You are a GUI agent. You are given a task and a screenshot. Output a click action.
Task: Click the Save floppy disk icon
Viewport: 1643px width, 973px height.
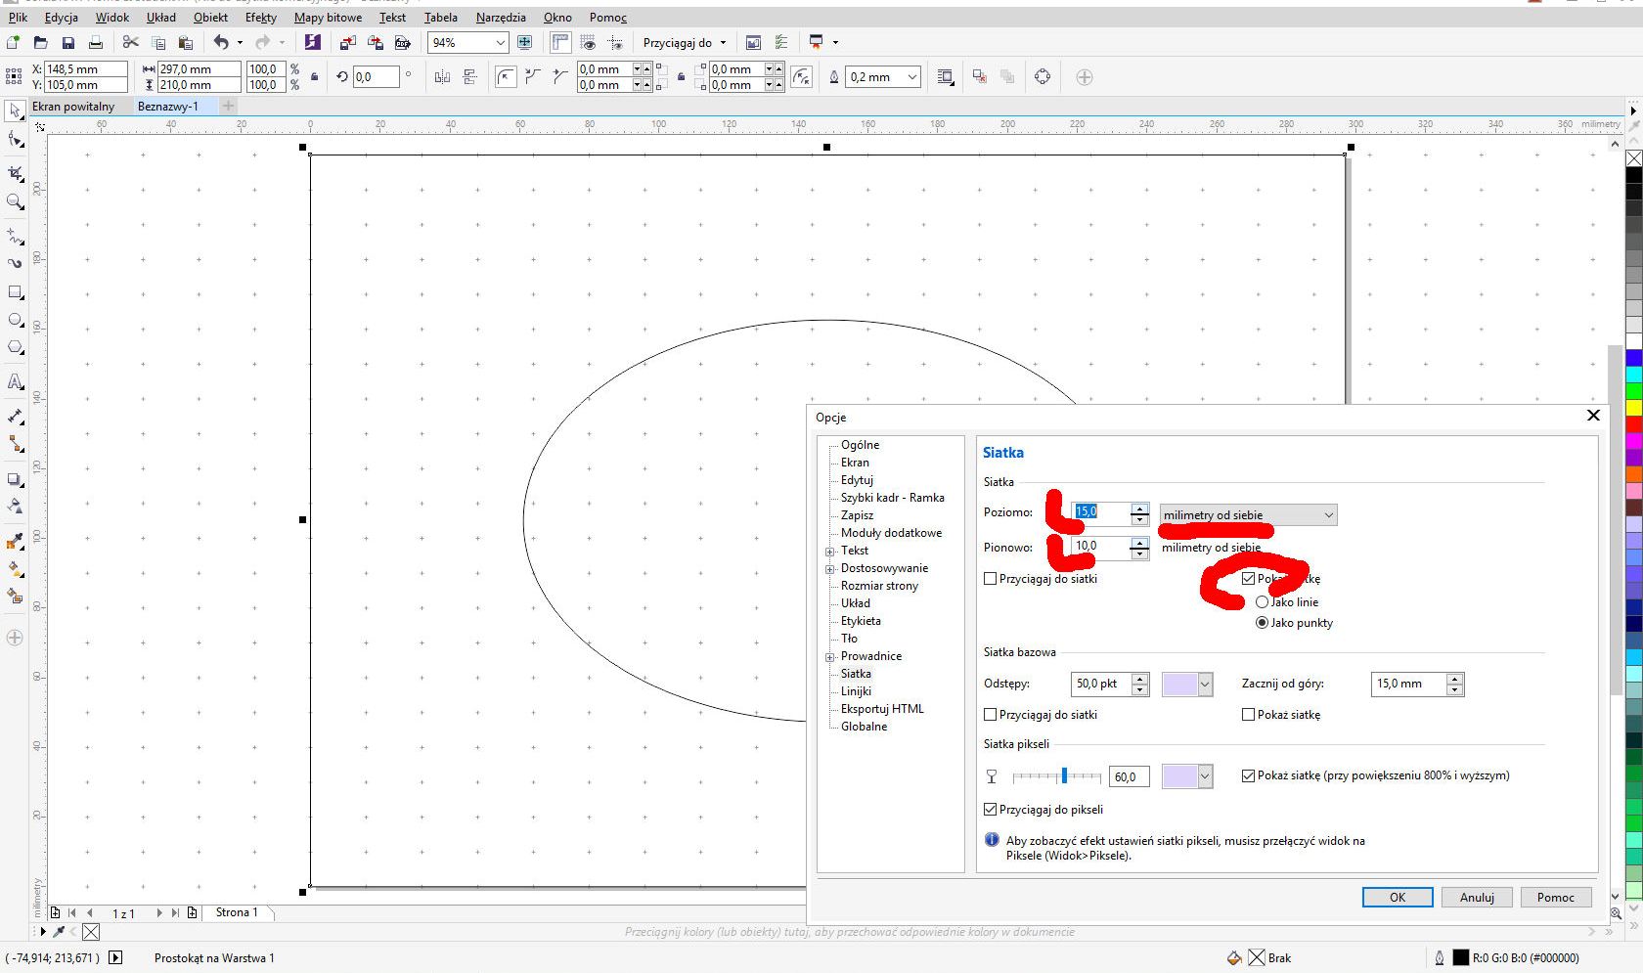(x=68, y=43)
